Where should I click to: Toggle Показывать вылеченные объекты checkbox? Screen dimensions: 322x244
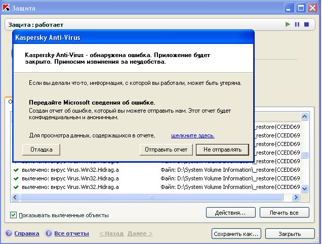coord(13,215)
